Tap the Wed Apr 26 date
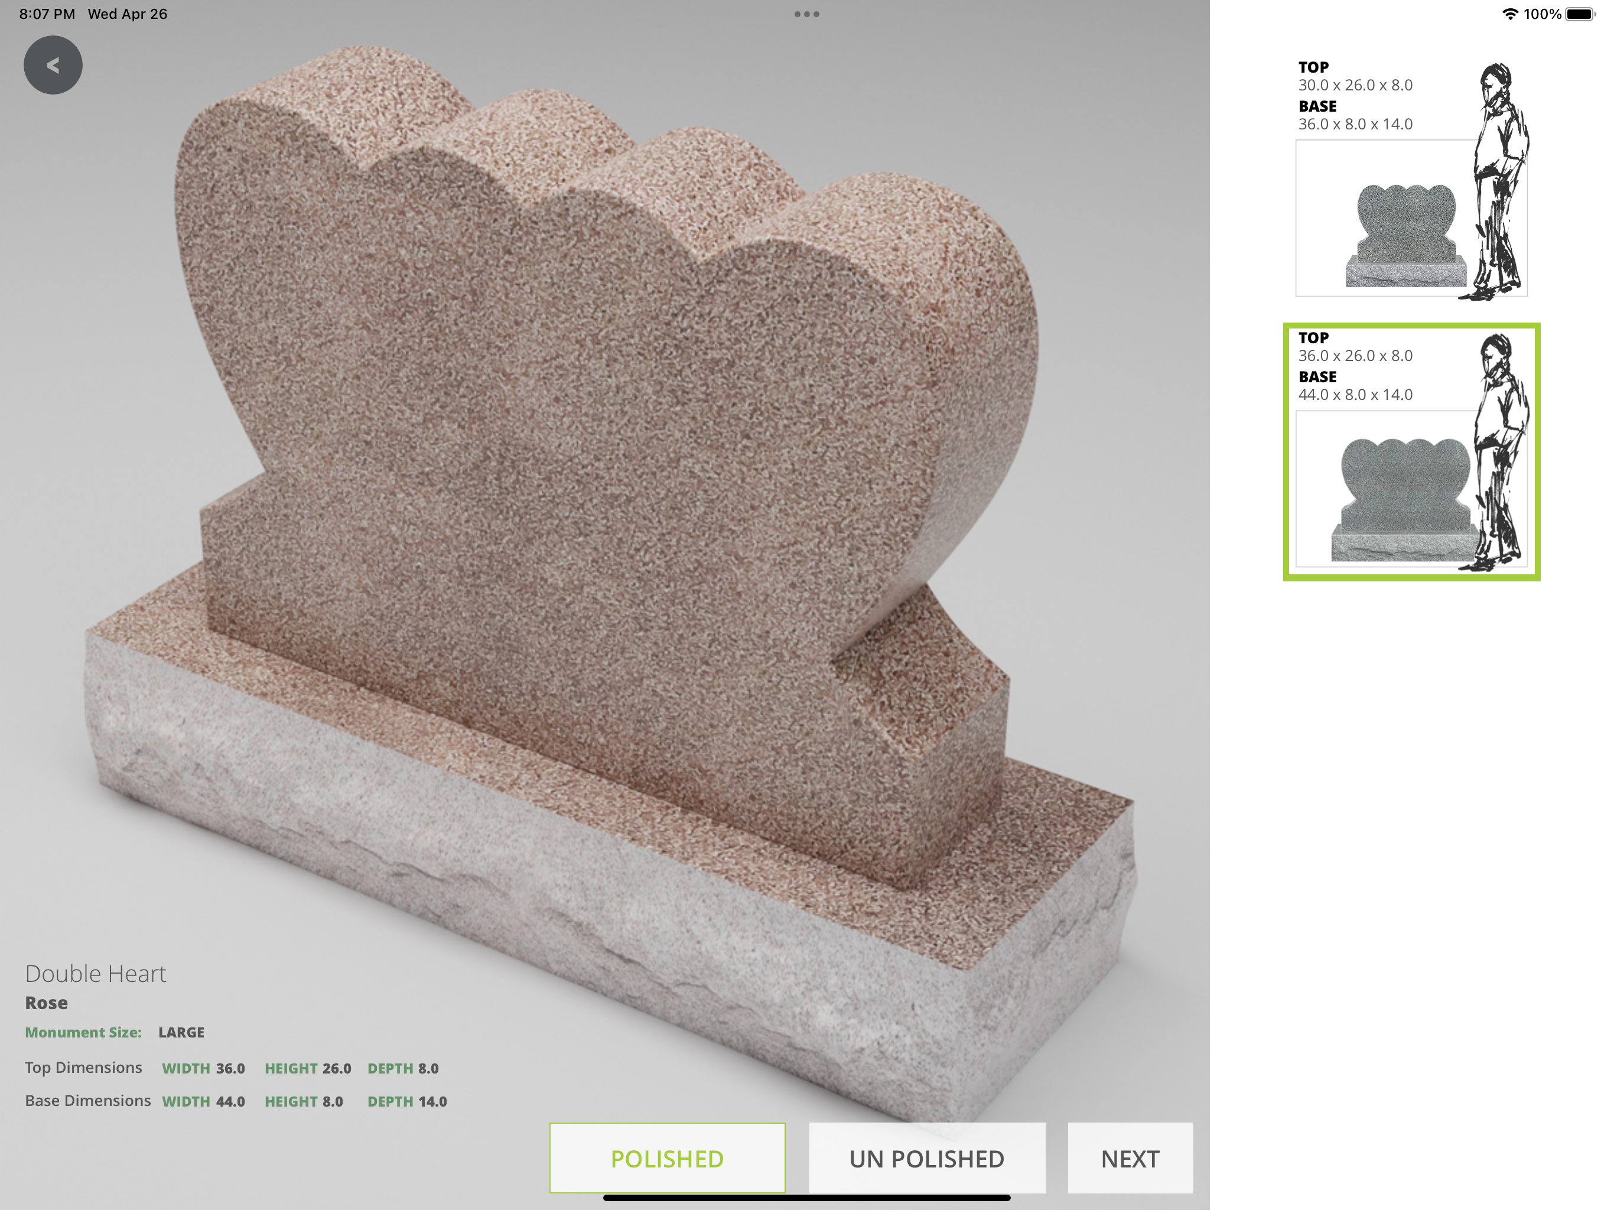 click(x=127, y=14)
